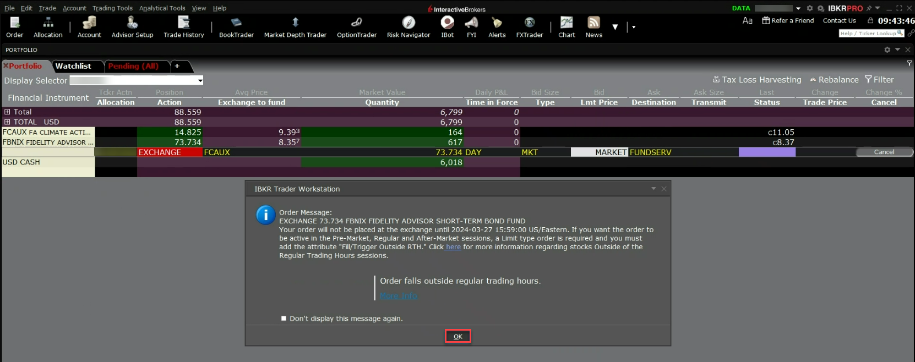Click Contact Us
This screenshot has height=362, width=915.
[x=839, y=20]
